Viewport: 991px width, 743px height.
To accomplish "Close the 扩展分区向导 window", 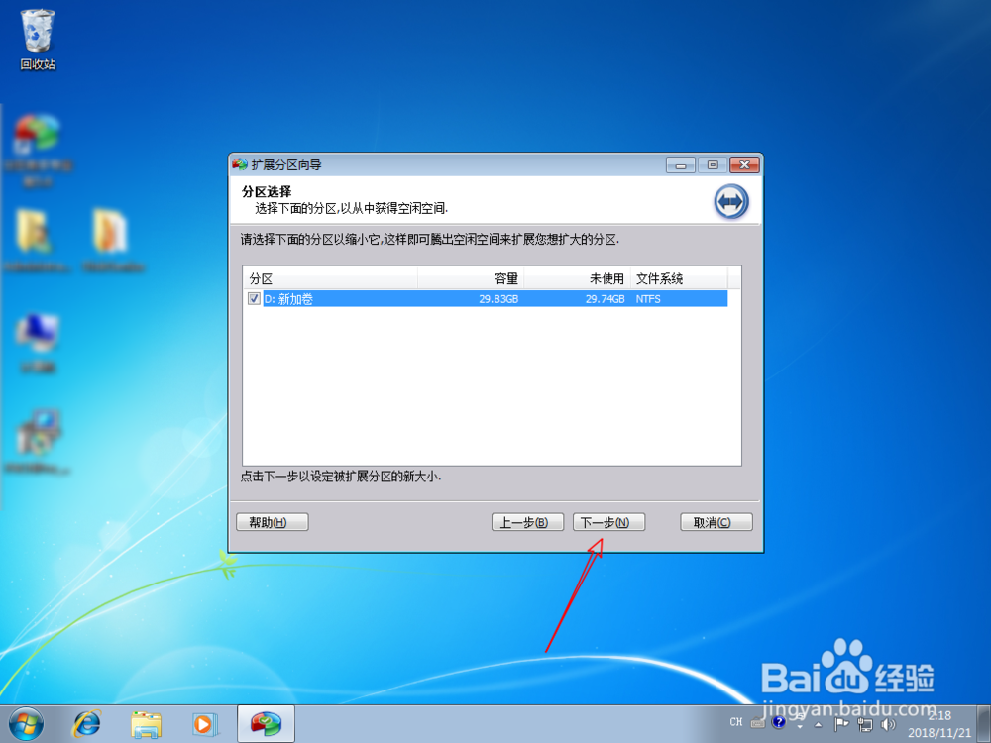I will tap(744, 165).
